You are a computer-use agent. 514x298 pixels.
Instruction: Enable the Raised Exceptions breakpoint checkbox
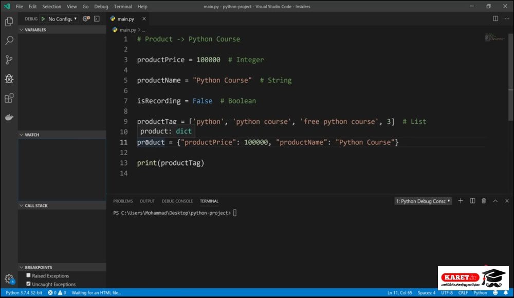coord(28,275)
